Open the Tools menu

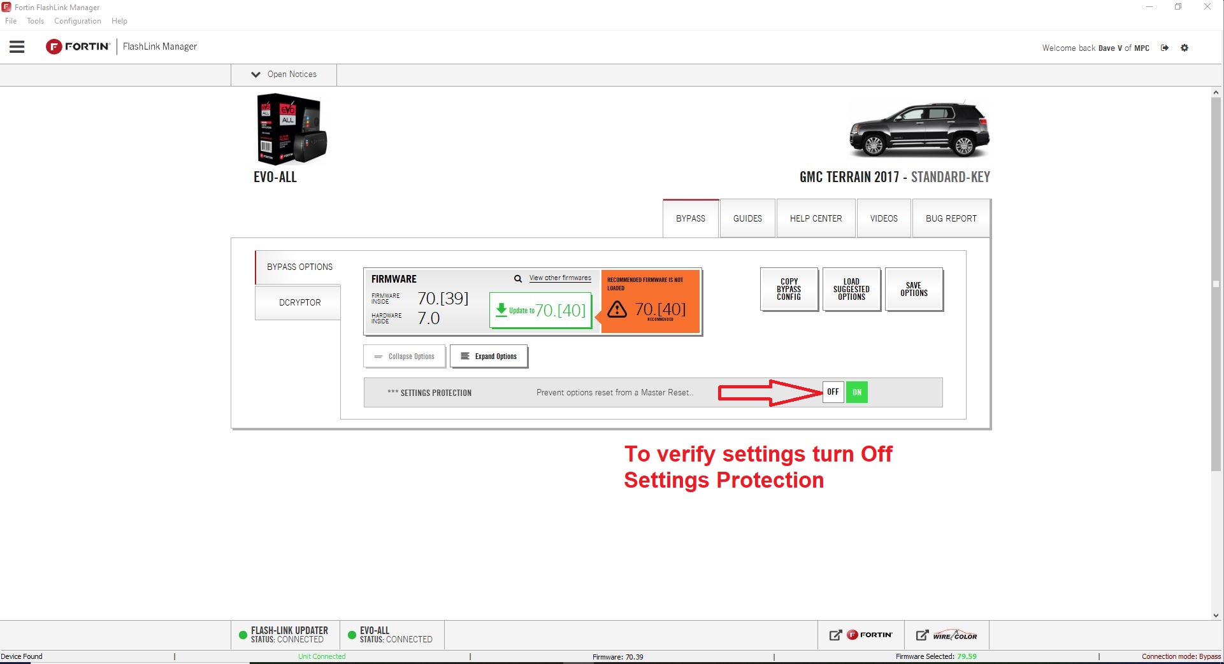(x=36, y=21)
